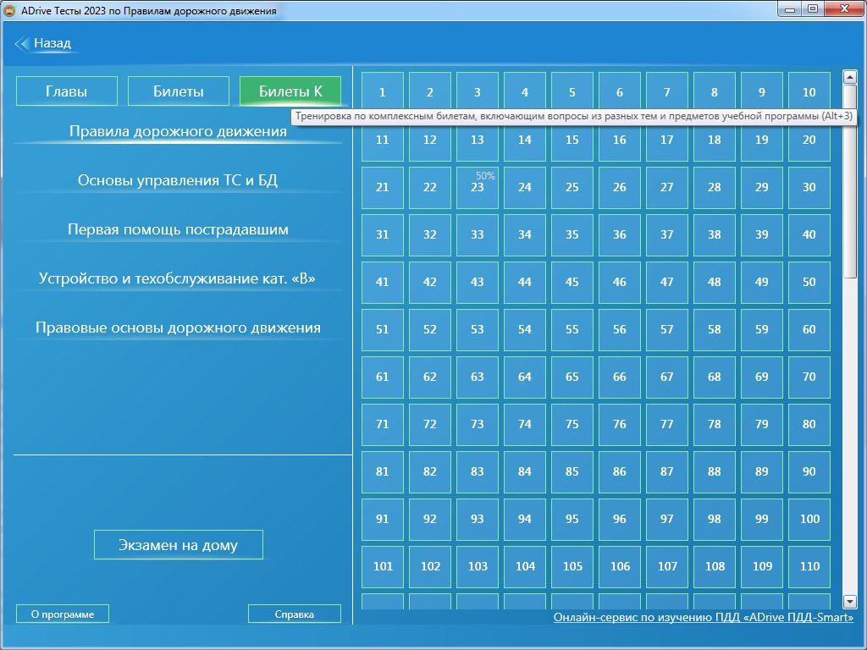Switch to the Билеты tab
This screenshot has height=650, width=867.
pos(179,91)
